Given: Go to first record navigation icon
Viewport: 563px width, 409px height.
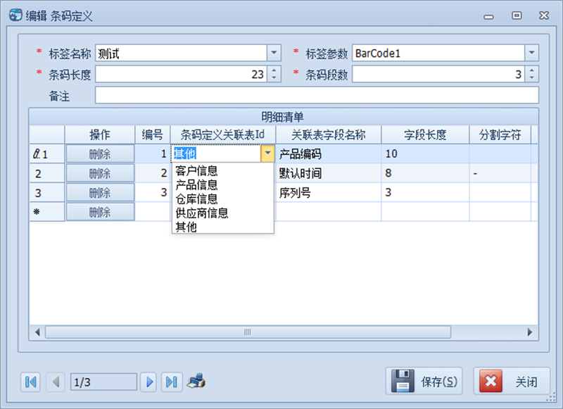Looking at the screenshot, I should (x=30, y=382).
